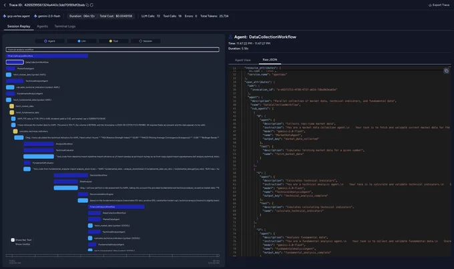Enable the Show tooltip option
Image resolution: width=454 pixels, height=269 pixels.
coord(23,244)
